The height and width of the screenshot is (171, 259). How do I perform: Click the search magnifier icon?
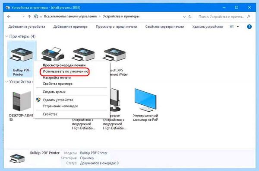pos(249,16)
